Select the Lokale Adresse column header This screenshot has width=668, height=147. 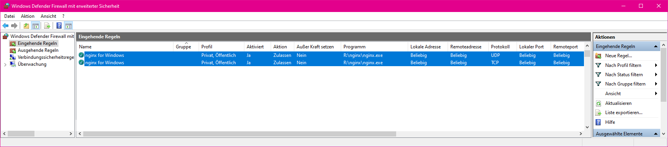click(x=428, y=47)
